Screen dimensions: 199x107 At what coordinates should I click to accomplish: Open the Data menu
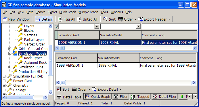point(30,12)
